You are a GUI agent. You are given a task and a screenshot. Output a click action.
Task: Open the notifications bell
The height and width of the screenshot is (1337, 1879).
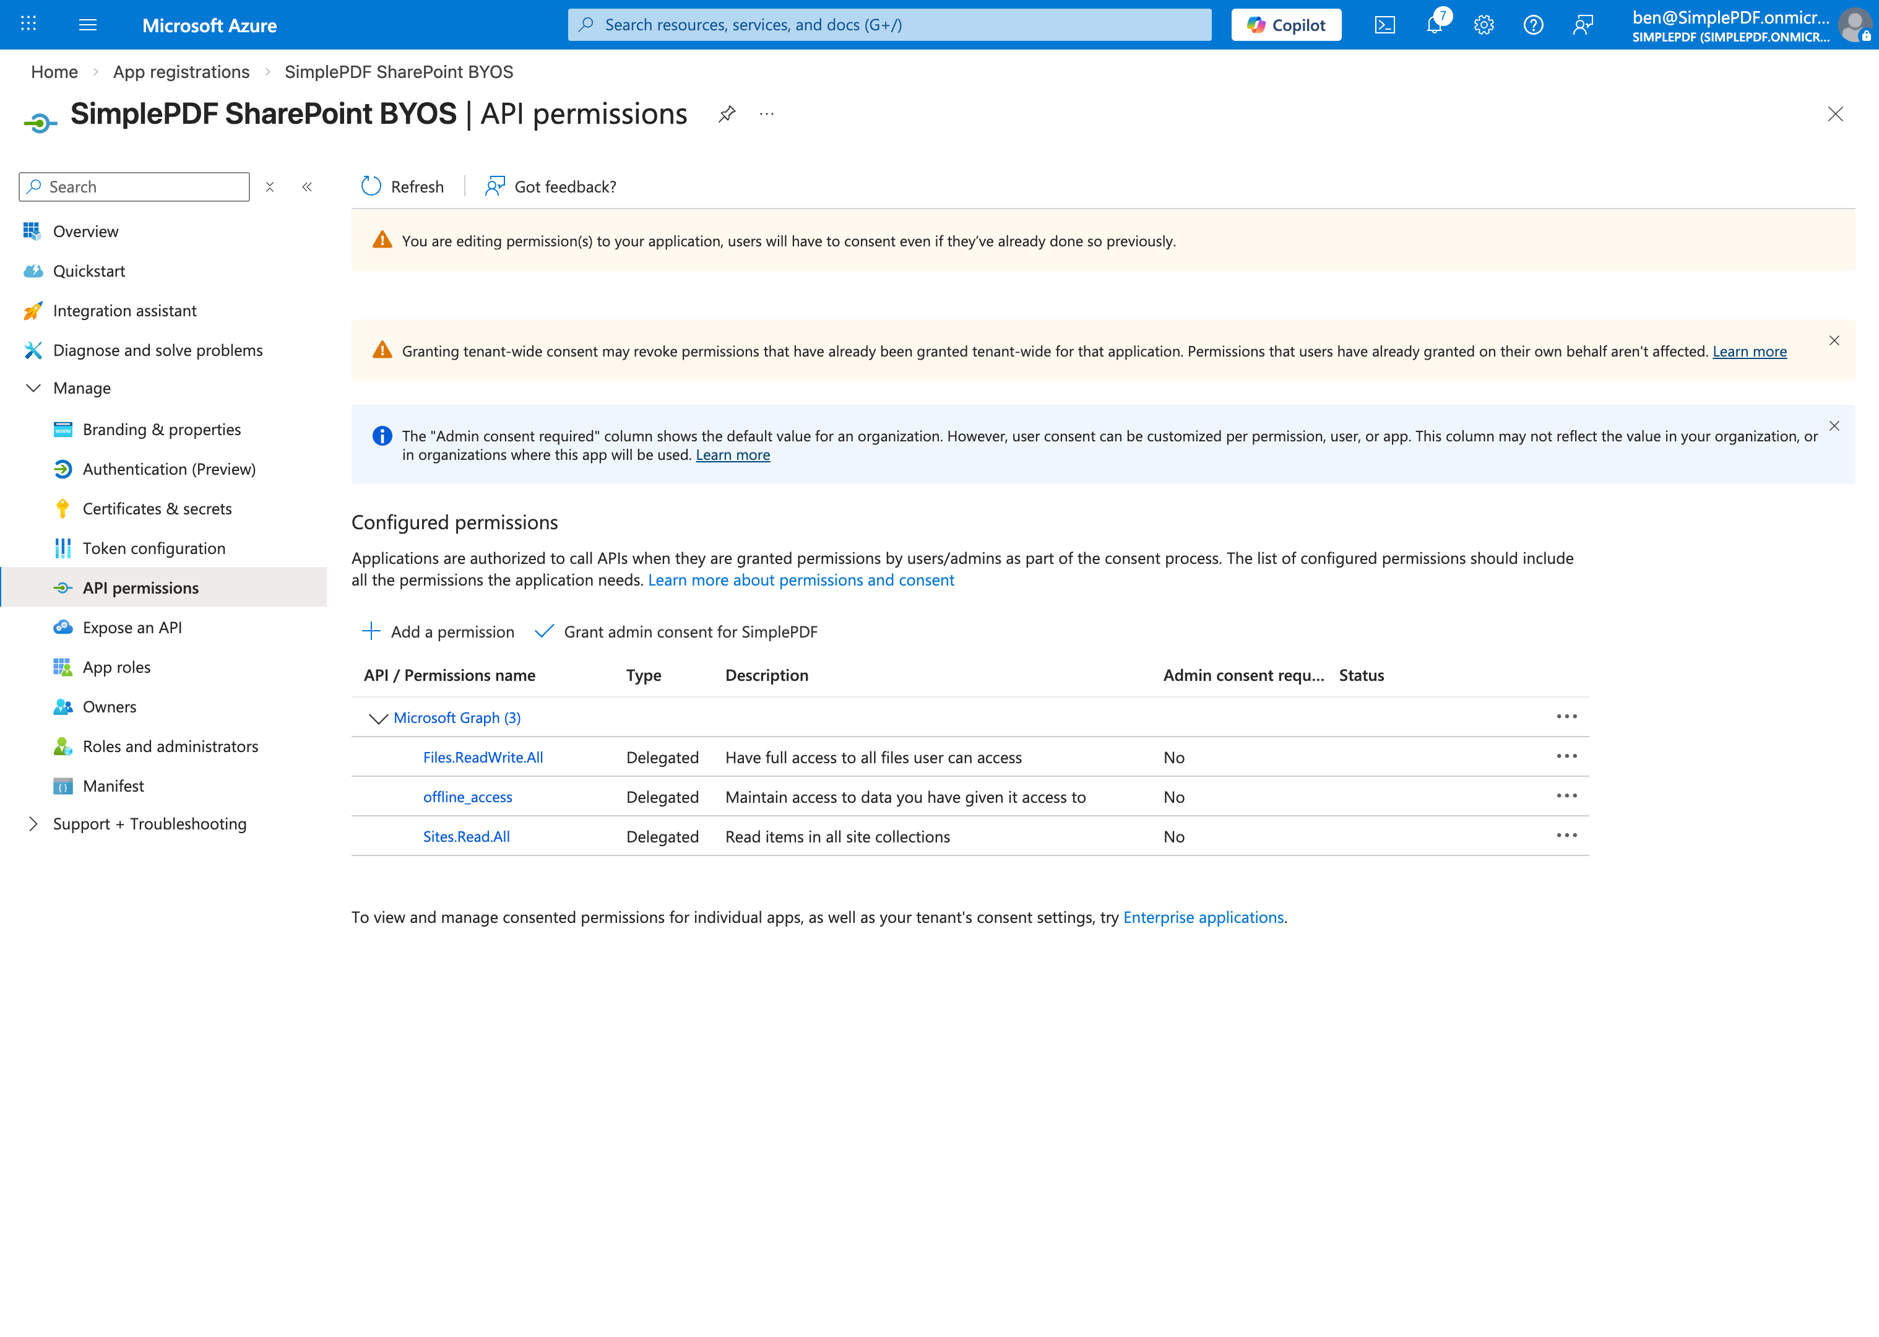click(1434, 25)
